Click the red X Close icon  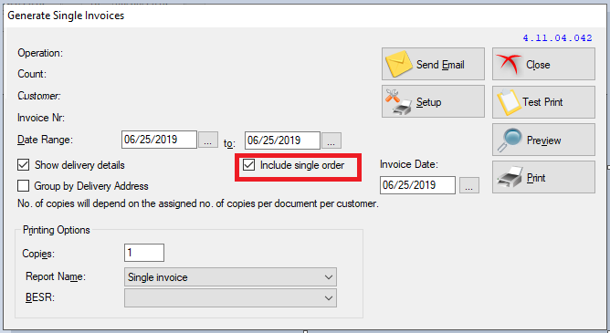pos(509,64)
